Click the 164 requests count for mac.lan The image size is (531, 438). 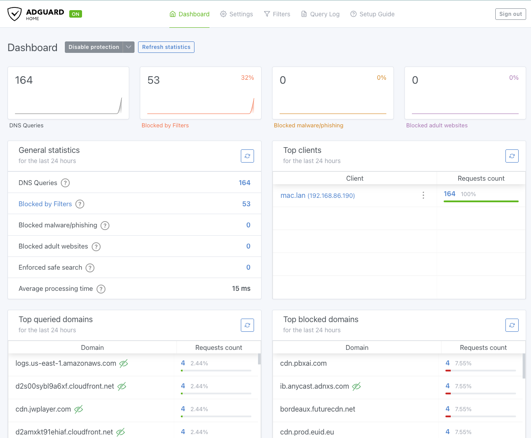click(449, 194)
